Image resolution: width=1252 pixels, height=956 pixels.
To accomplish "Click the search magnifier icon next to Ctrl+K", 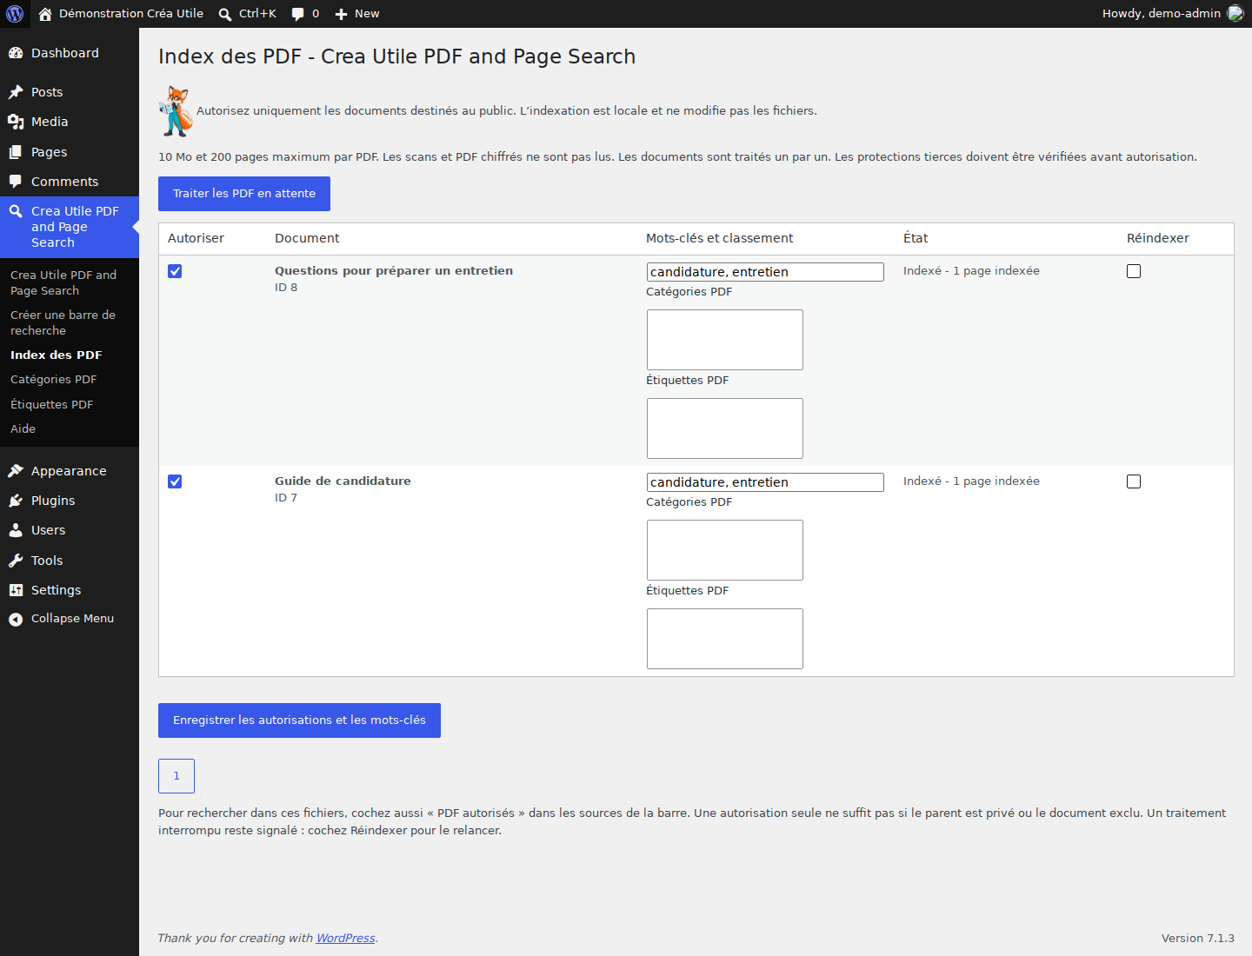I will pos(225,14).
